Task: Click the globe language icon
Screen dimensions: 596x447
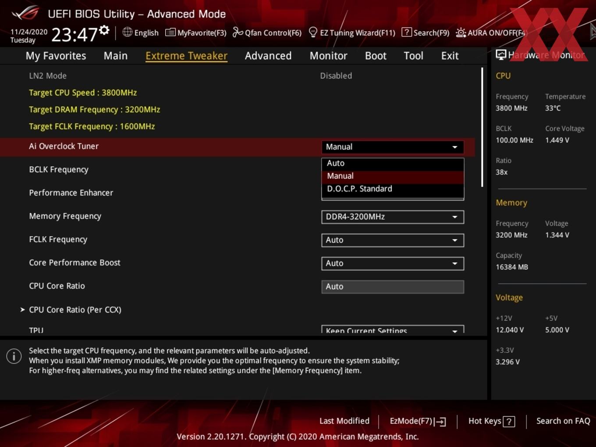Action: pyautogui.click(x=127, y=32)
